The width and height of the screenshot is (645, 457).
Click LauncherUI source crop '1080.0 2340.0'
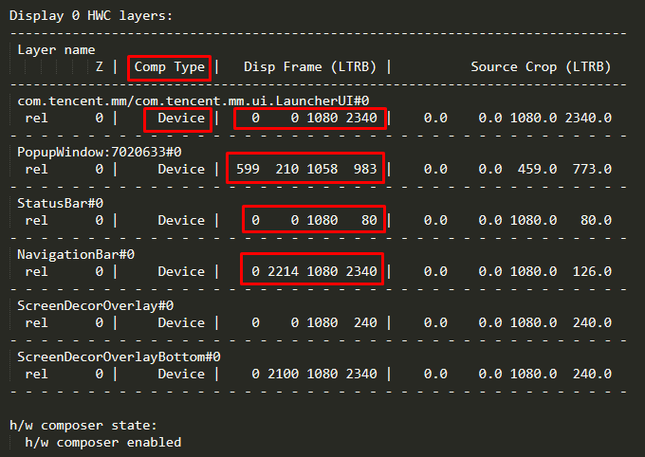pyautogui.click(x=561, y=119)
